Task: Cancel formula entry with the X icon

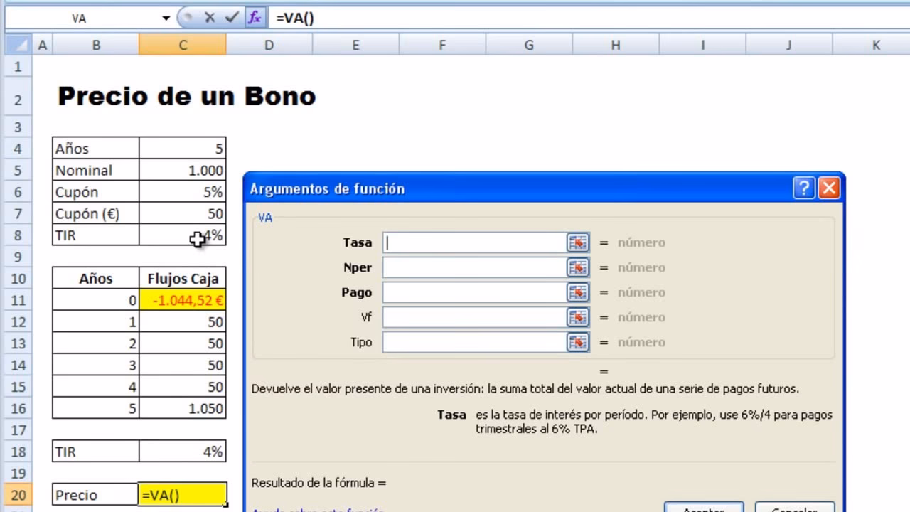Action: click(x=210, y=18)
